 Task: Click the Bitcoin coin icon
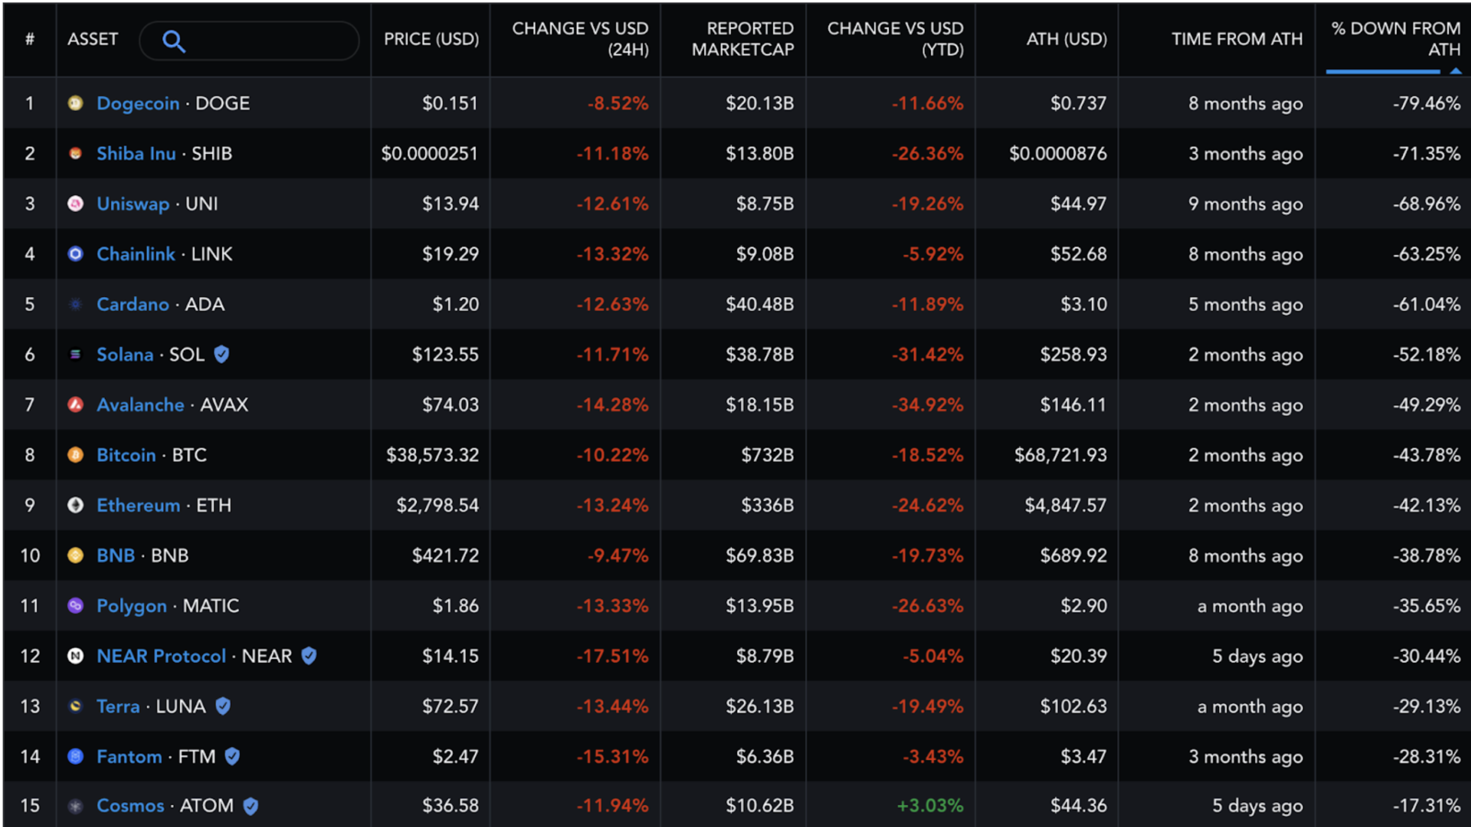pos(75,455)
